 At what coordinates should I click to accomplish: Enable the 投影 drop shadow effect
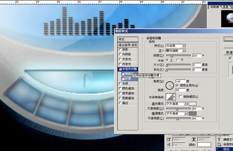point(120,49)
